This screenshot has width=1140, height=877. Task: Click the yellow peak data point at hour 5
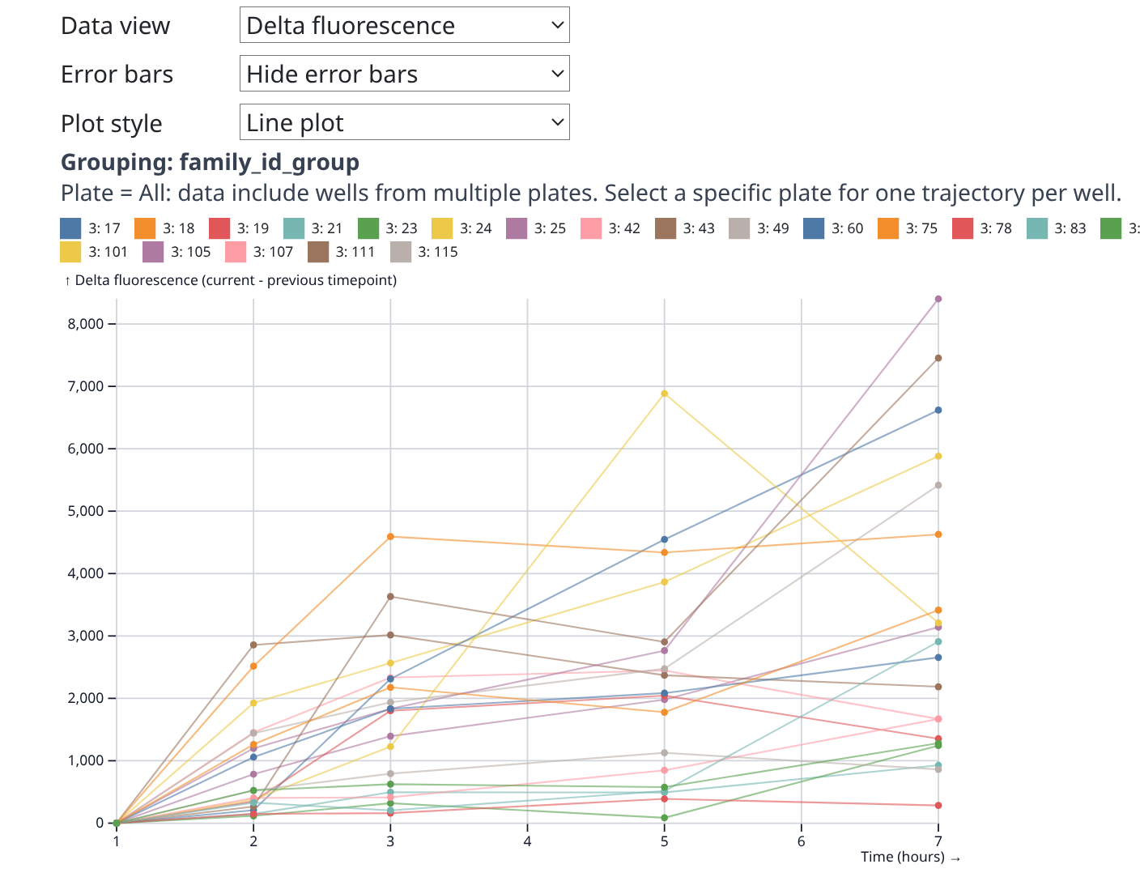click(x=665, y=394)
